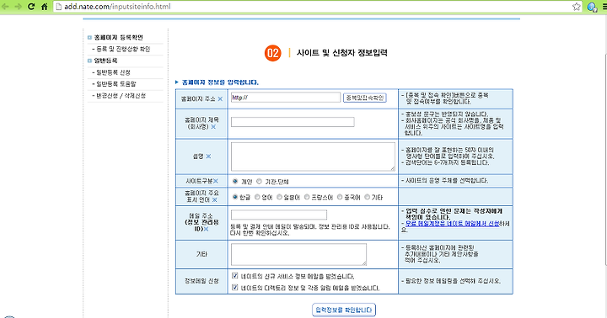Click the 홈페이지 정보를 입력합니다. text
Screen dimensions: 607x318
(220, 82)
